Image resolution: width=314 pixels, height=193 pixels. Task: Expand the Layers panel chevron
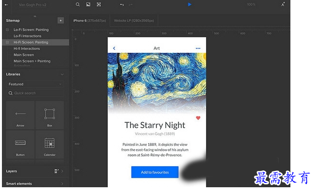[62, 171]
